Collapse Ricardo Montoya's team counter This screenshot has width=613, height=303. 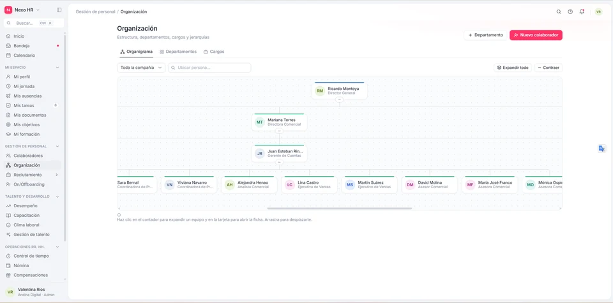point(339,100)
